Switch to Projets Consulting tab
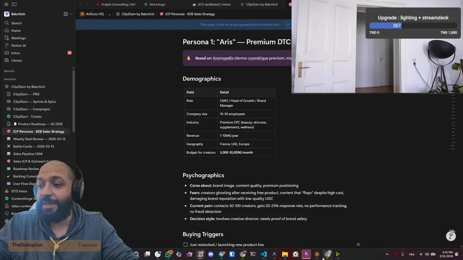Viewport: 463px width, 260px height. click(x=116, y=4)
